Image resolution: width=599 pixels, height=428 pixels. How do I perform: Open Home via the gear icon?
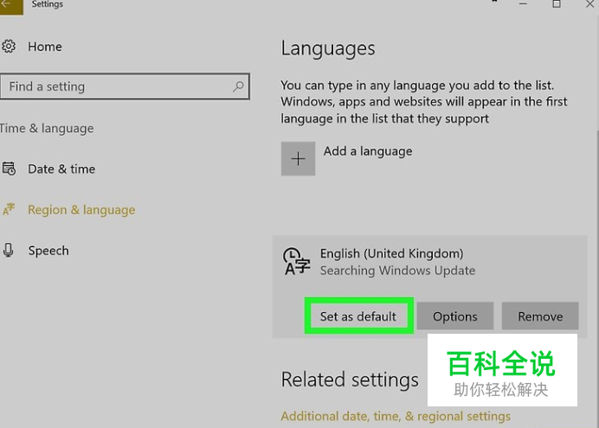click(x=9, y=47)
